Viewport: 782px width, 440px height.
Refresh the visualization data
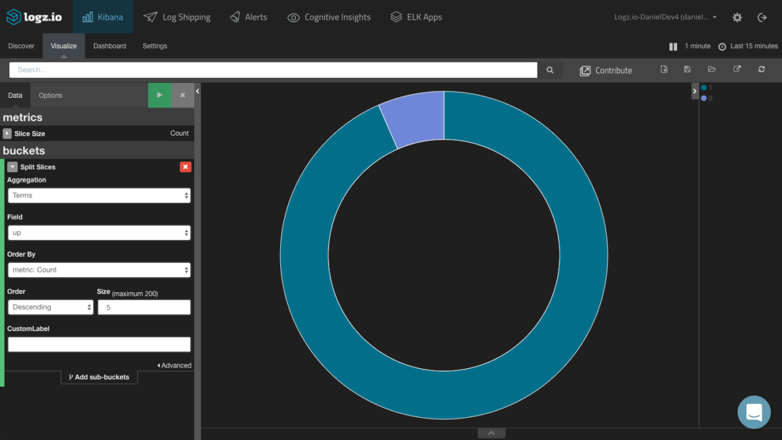pos(761,70)
